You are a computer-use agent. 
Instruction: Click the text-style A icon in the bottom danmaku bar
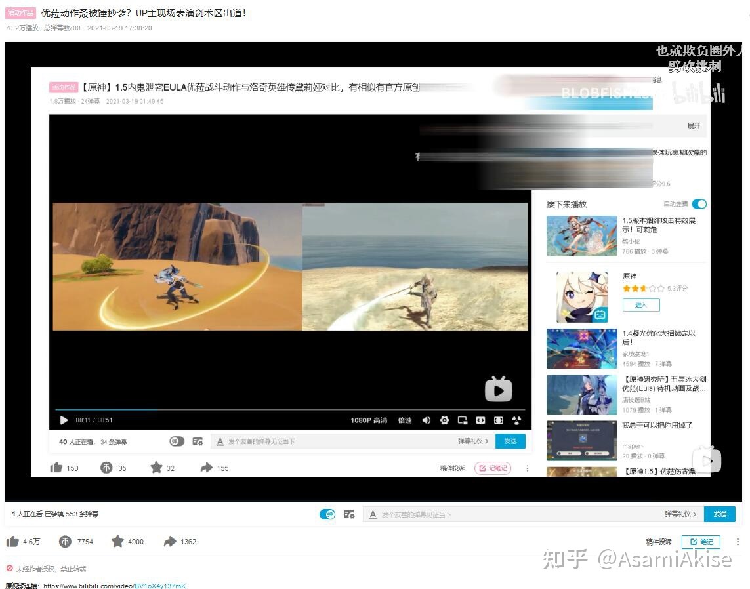tap(373, 514)
